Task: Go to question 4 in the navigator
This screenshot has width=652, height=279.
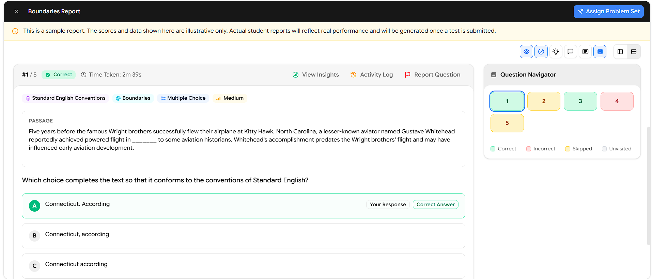Action: (617, 101)
